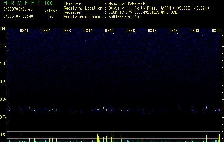Click the 1.0 kHz axis label
Image resolution: width=224 pixels, height=142 pixels.
(x=3, y=64)
